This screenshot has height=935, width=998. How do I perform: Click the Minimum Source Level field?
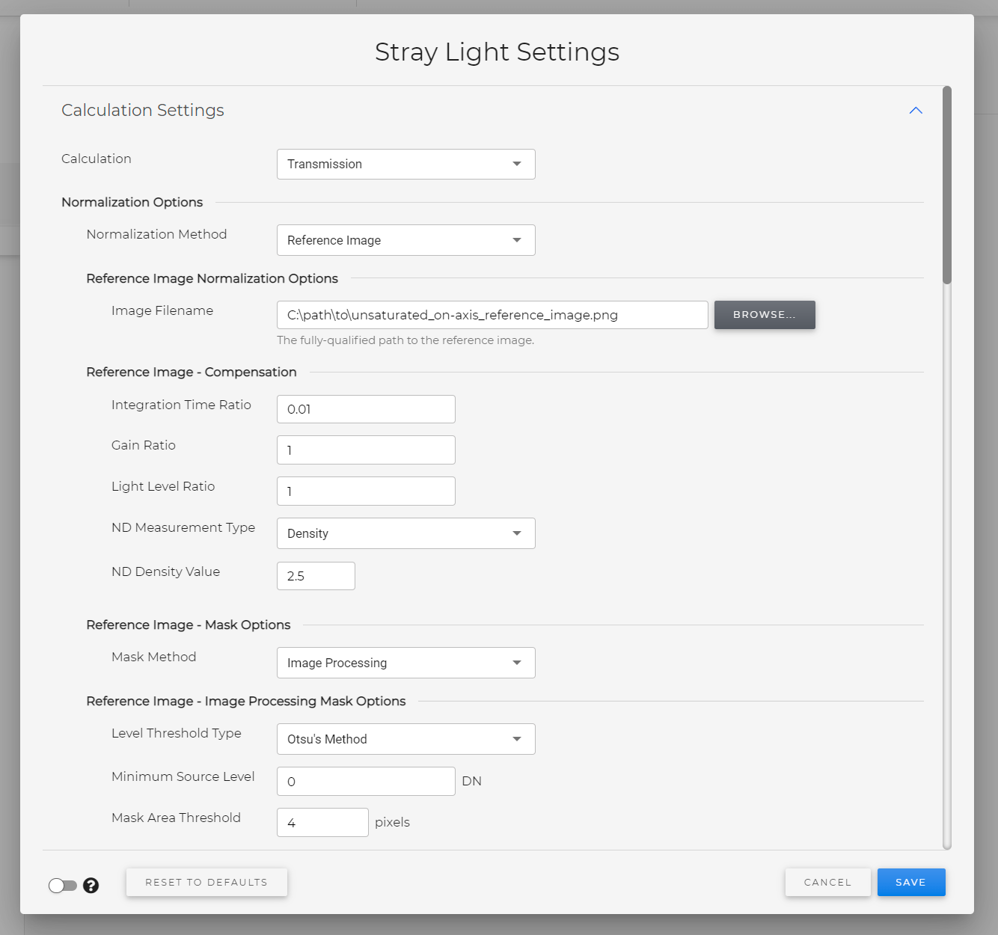[366, 782]
